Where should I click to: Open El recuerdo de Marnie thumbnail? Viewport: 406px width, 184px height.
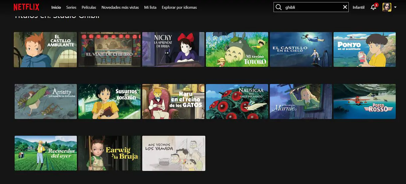tap(301, 101)
